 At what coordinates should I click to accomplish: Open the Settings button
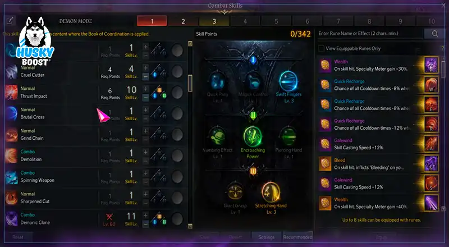266,237
